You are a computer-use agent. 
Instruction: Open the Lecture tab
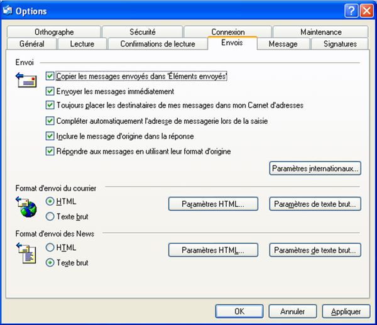82,44
